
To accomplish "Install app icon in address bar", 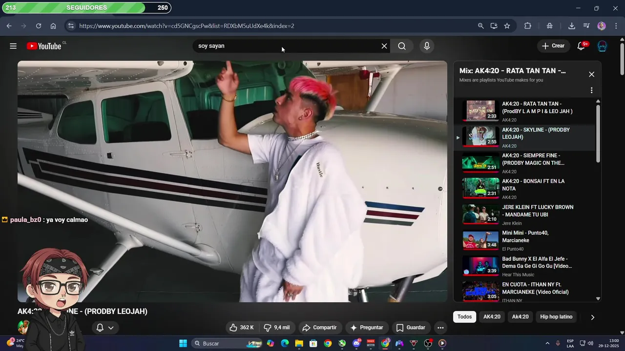I will 494,26.
